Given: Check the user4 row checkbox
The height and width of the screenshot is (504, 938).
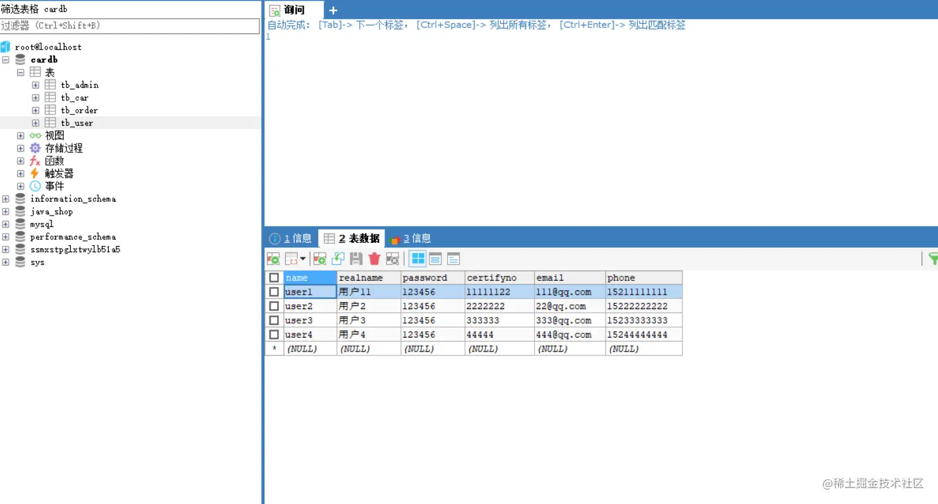Looking at the screenshot, I should click(x=274, y=335).
